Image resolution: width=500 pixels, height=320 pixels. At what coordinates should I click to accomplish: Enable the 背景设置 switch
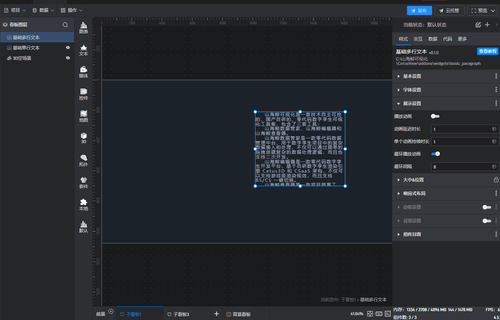point(487,221)
